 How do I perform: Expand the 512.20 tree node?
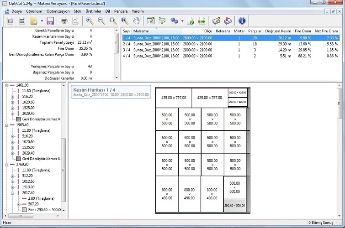[x=13, y=176]
